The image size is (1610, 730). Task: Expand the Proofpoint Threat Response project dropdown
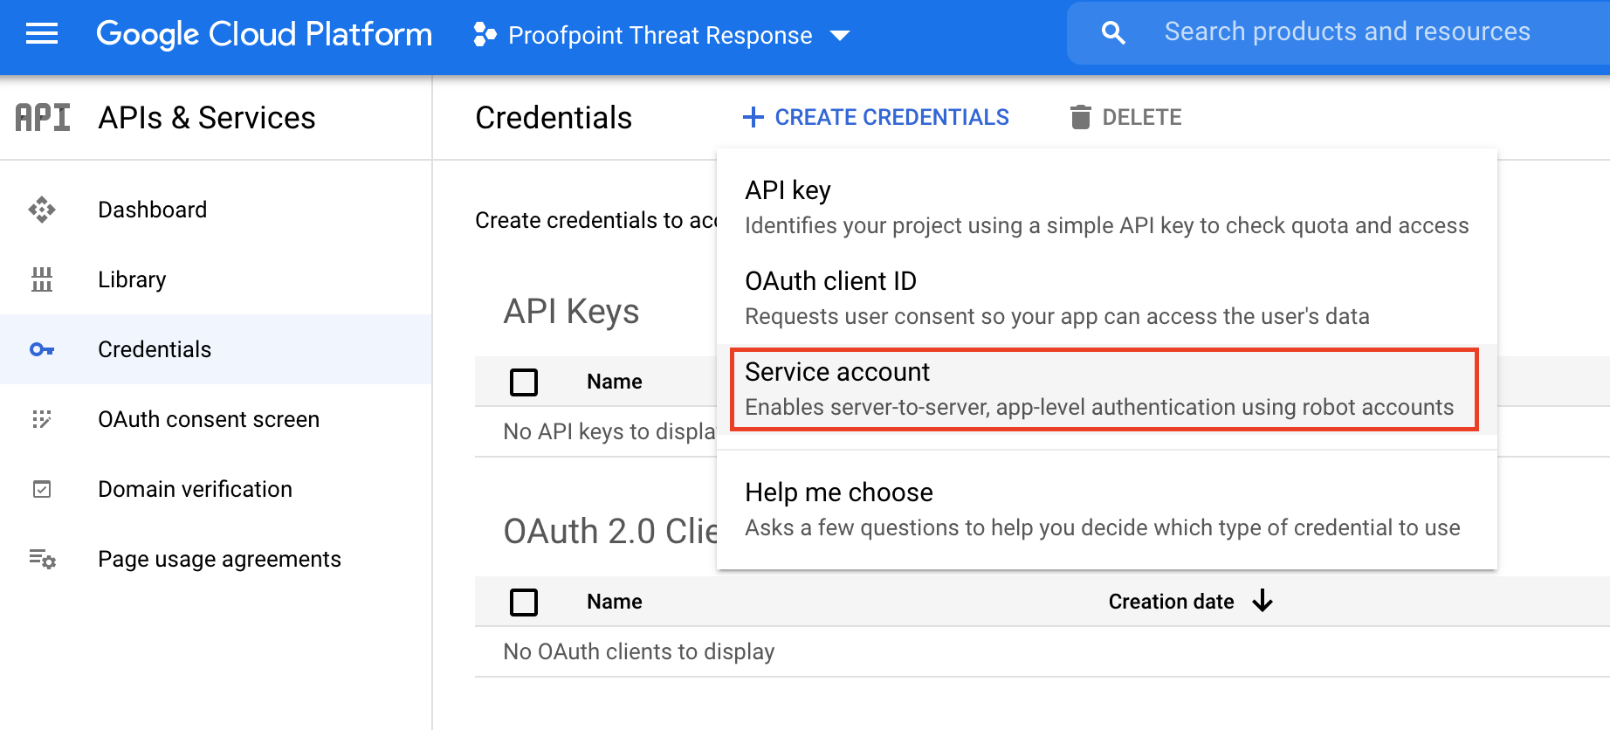[840, 36]
